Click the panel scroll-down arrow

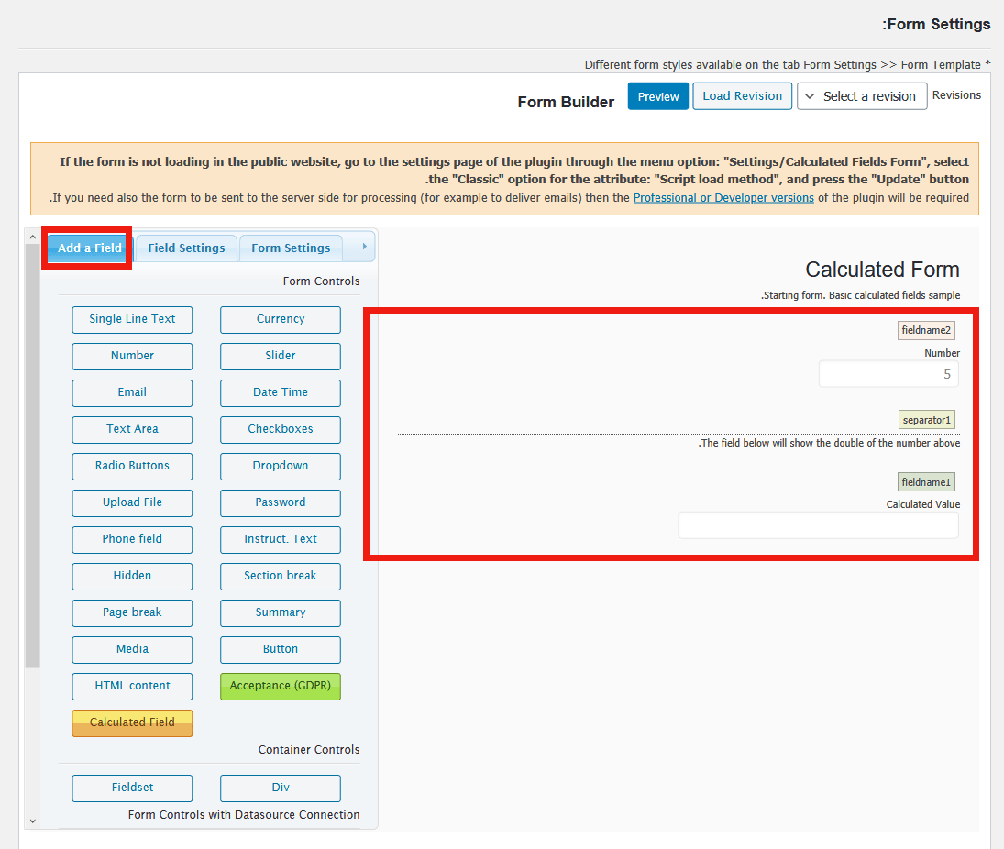33,821
